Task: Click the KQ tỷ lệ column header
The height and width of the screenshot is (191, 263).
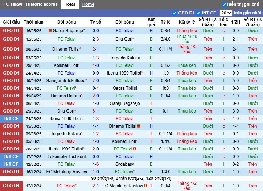Action: pos(187,22)
